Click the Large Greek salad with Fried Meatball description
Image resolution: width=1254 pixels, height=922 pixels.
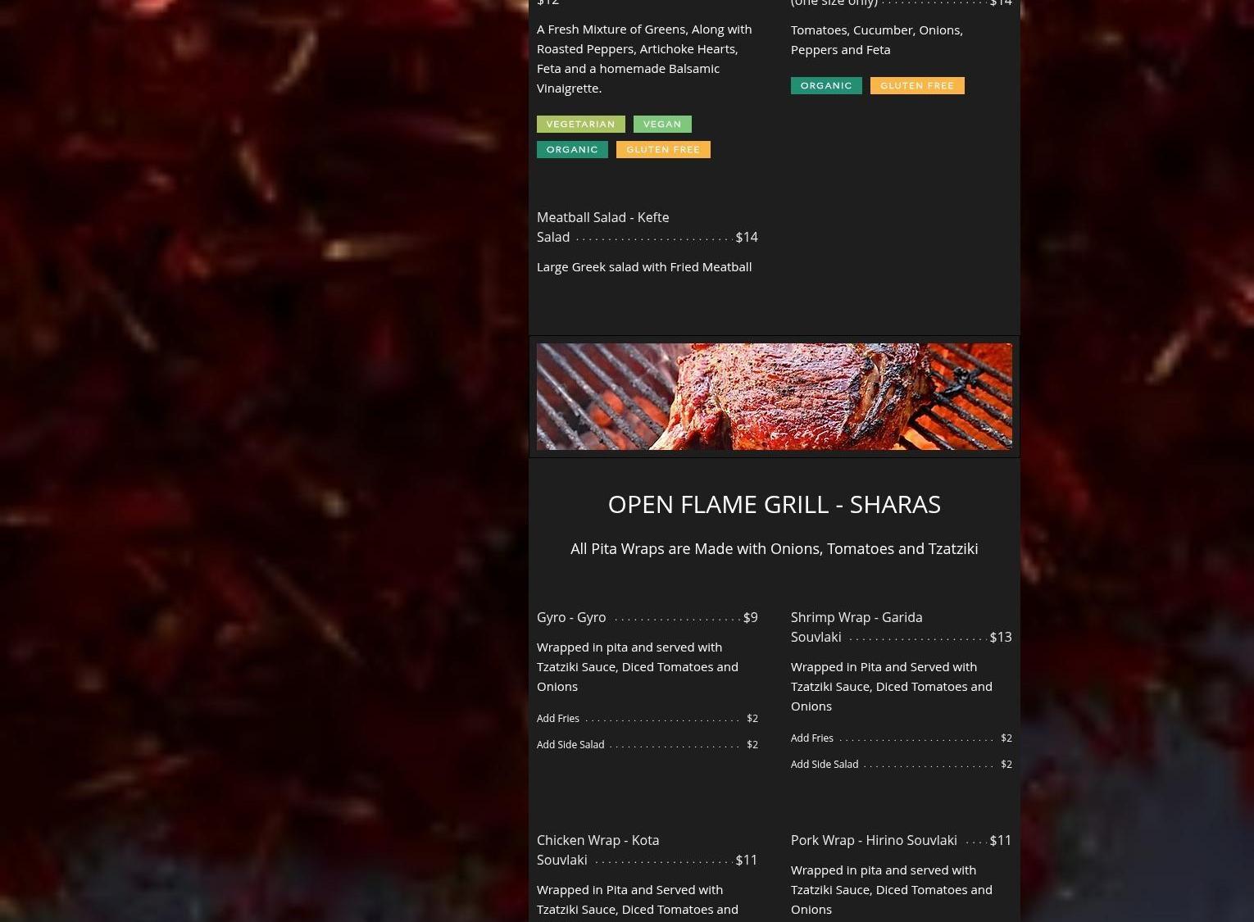click(x=643, y=267)
